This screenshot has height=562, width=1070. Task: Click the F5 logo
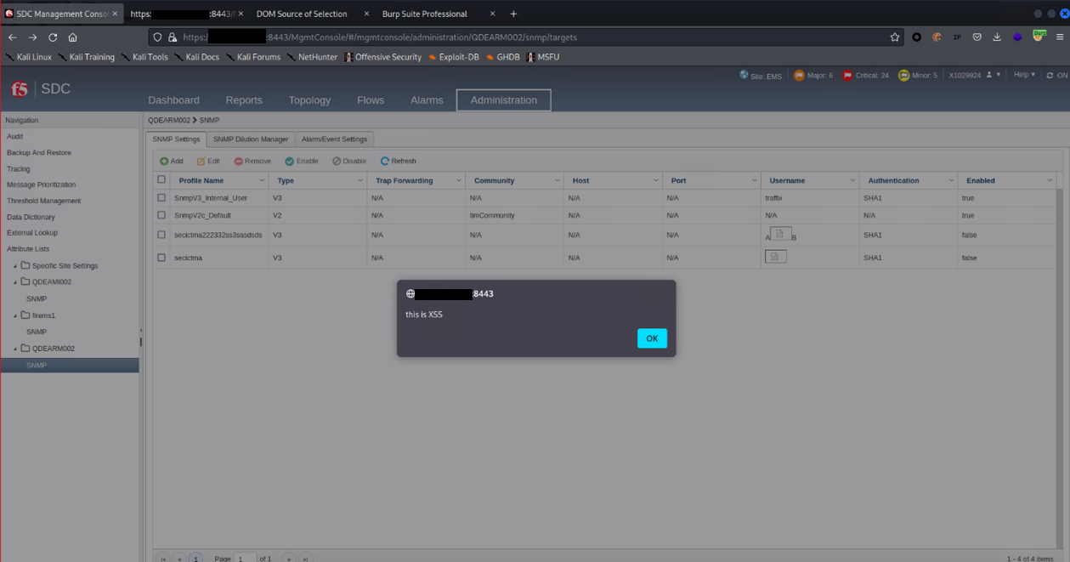(x=20, y=89)
